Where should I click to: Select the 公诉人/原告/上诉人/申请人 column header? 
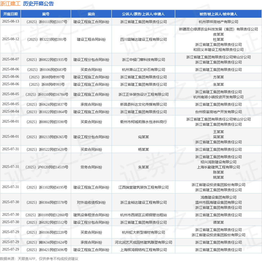tap(143, 14)
